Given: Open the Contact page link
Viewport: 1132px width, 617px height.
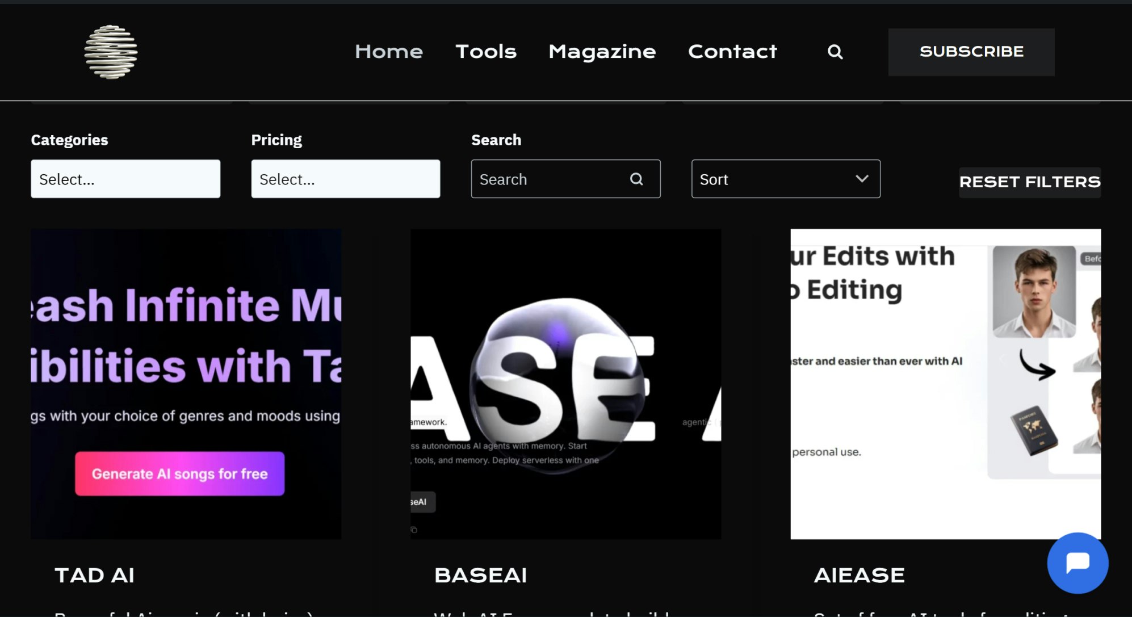Looking at the screenshot, I should coord(732,52).
